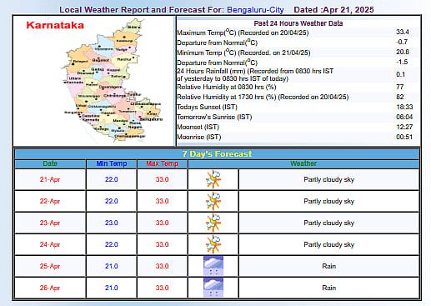
Task: Click the -1.5 departure from normal value
Action: 402,62
